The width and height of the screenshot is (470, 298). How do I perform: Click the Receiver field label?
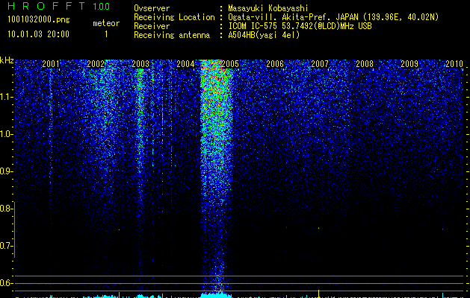(x=152, y=26)
